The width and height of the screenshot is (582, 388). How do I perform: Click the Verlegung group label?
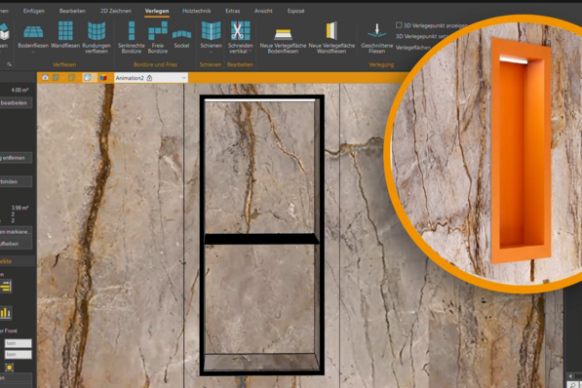click(x=381, y=64)
